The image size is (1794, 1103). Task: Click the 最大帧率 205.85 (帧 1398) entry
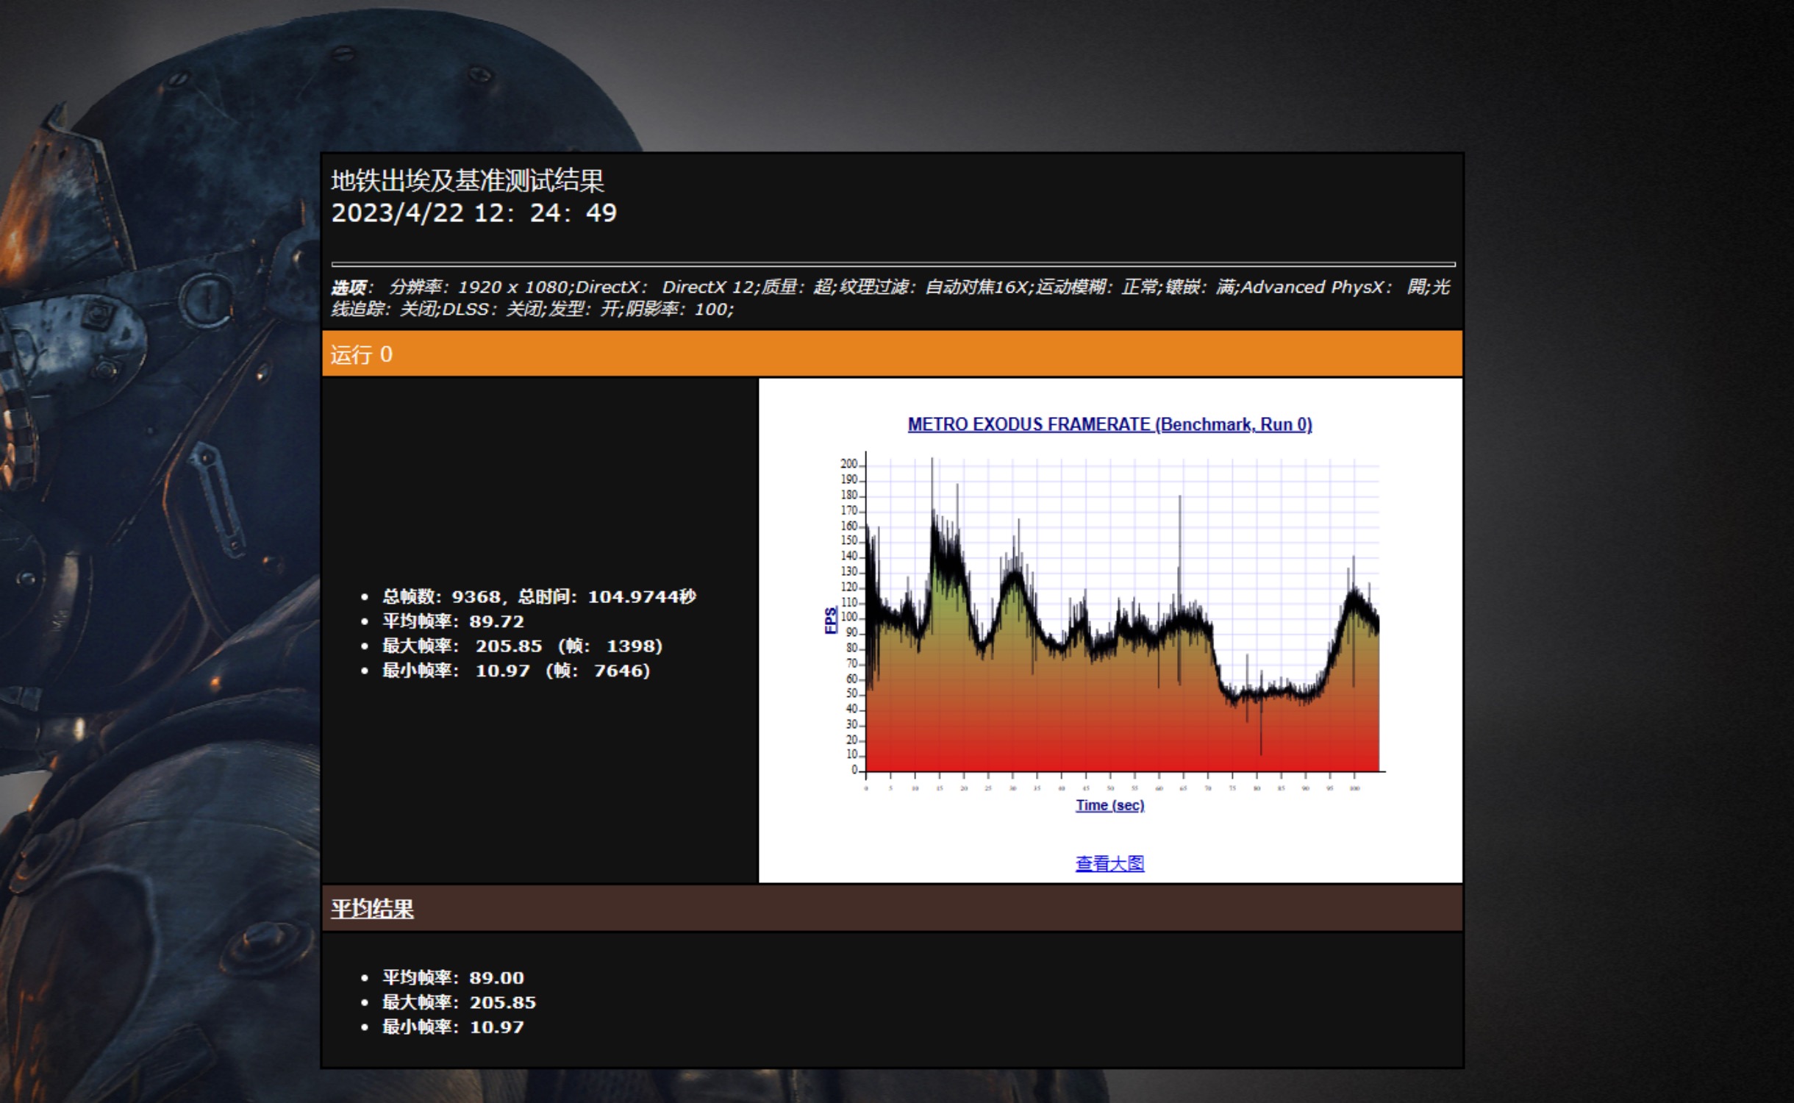coord(522,646)
